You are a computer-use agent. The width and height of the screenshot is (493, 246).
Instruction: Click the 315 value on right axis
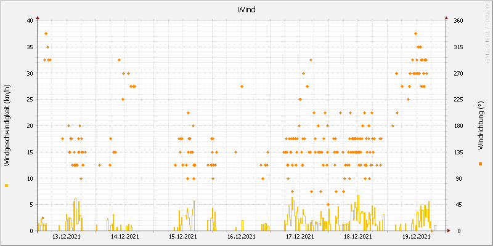[458, 47]
